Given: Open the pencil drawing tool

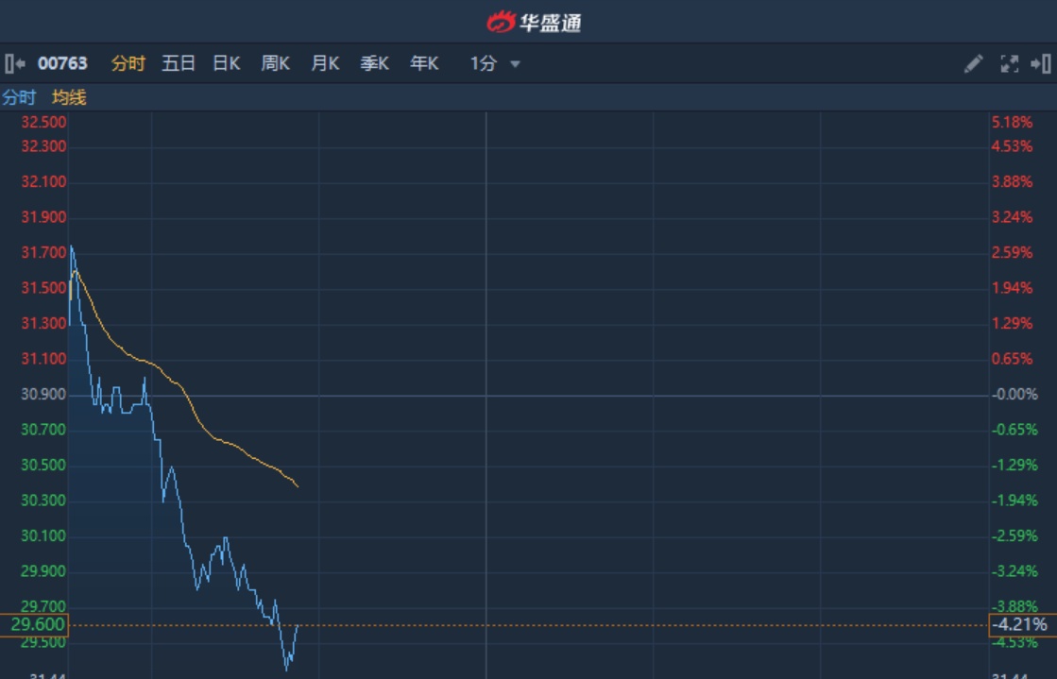Looking at the screenshot, I should [x=973, y=63].
